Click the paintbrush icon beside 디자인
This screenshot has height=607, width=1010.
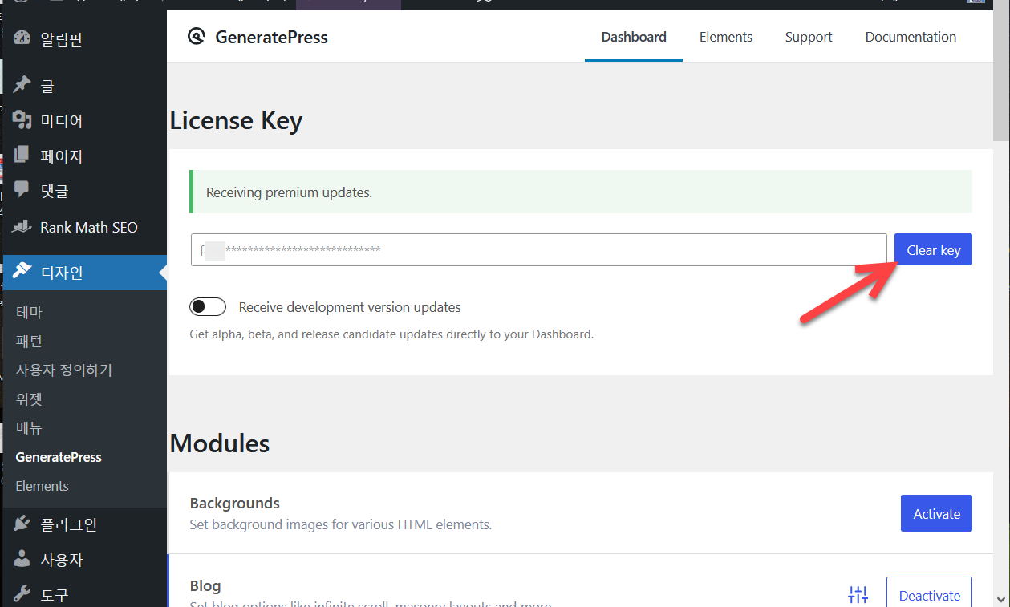(22, 272)
